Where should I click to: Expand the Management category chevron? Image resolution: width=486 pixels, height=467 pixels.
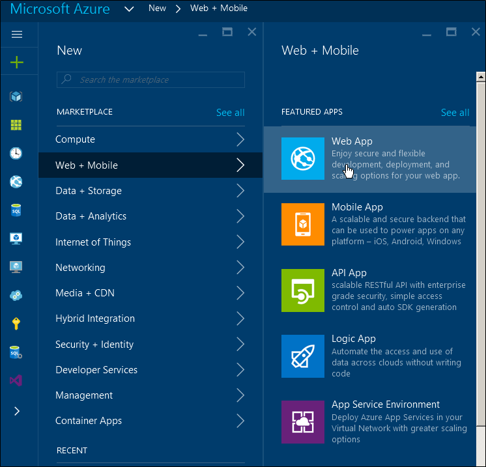click(240, 395)
